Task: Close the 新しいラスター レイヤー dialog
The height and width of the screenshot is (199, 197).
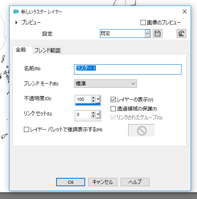Action: (x=185, y=12)
